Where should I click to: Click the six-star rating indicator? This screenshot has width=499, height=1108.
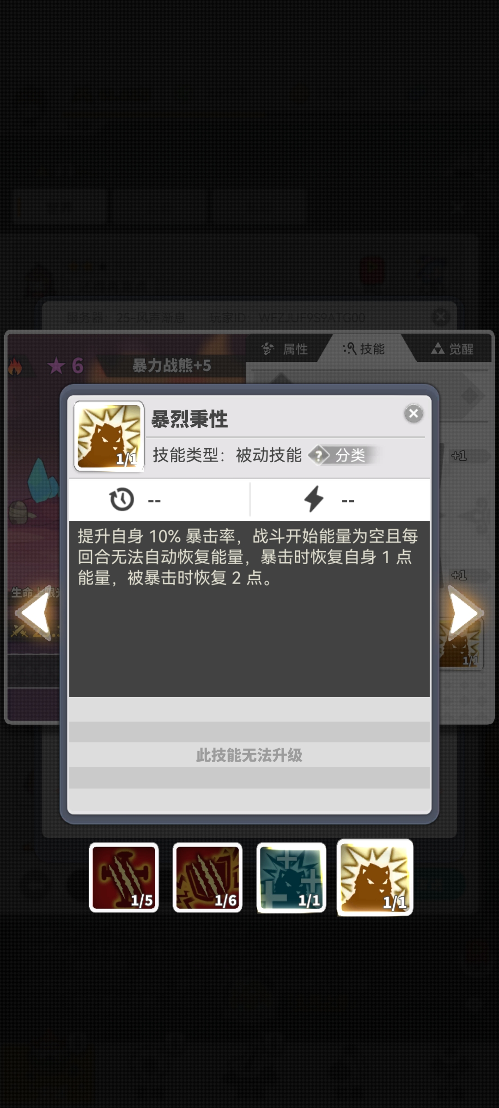coord(65,366)
